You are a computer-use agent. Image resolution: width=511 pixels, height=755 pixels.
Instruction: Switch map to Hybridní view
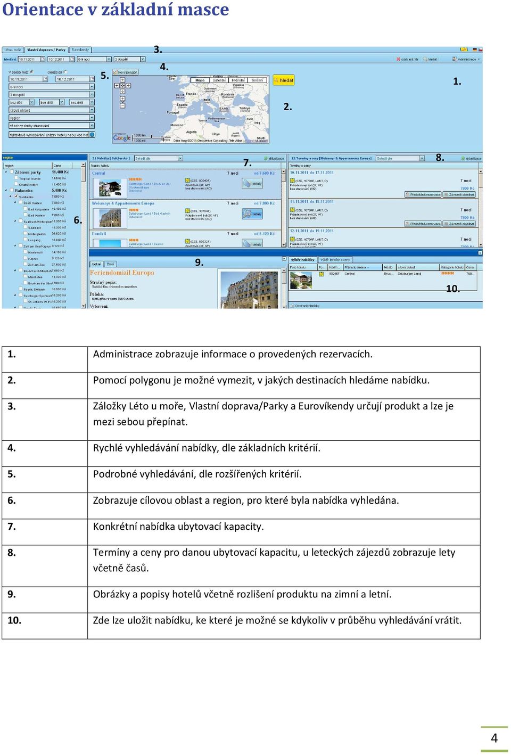coord(238,80)
